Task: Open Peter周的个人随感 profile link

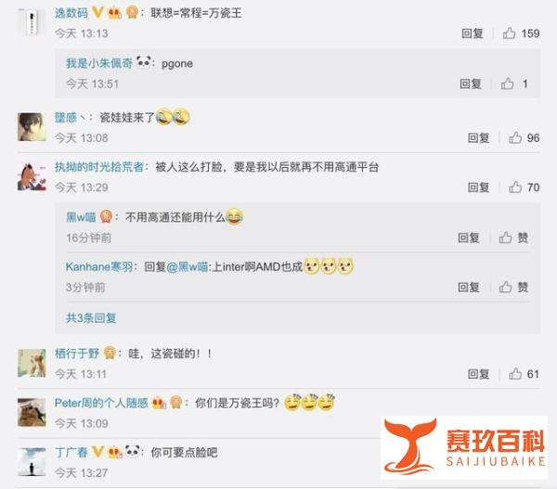Action: 101,403
